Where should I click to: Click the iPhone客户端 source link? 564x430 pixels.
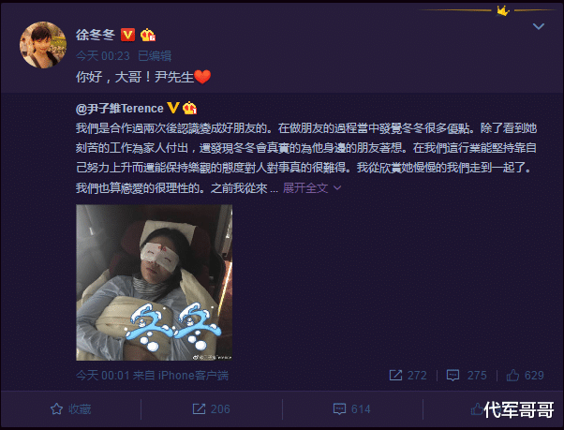pyautogui.click(x=193, y=376)
